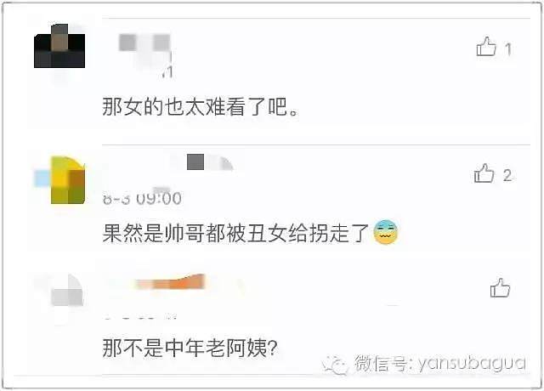
Task: Click the first commenter's blurred username
Action: pyautogui.click(x=144, y=42)
